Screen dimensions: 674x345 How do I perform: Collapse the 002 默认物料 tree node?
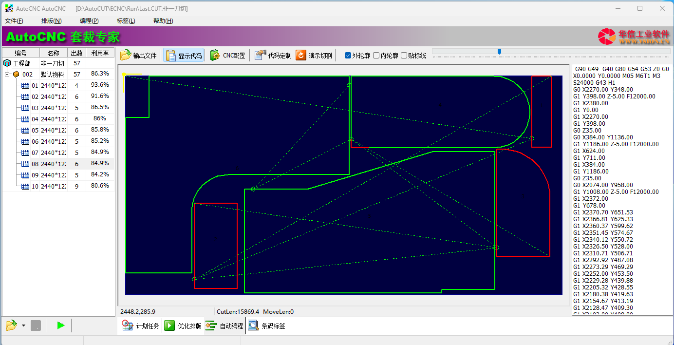pyautogui.click(x=7, y=75)
